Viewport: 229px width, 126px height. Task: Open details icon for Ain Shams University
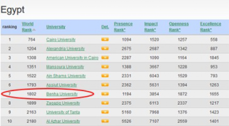click(x=105, y=76)
